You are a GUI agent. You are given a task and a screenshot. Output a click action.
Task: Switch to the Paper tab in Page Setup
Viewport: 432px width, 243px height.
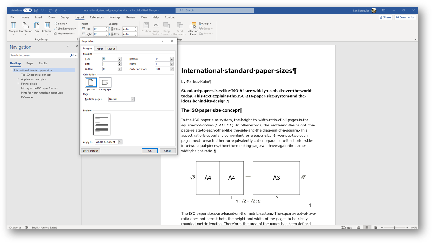click(x=100, y=48)
